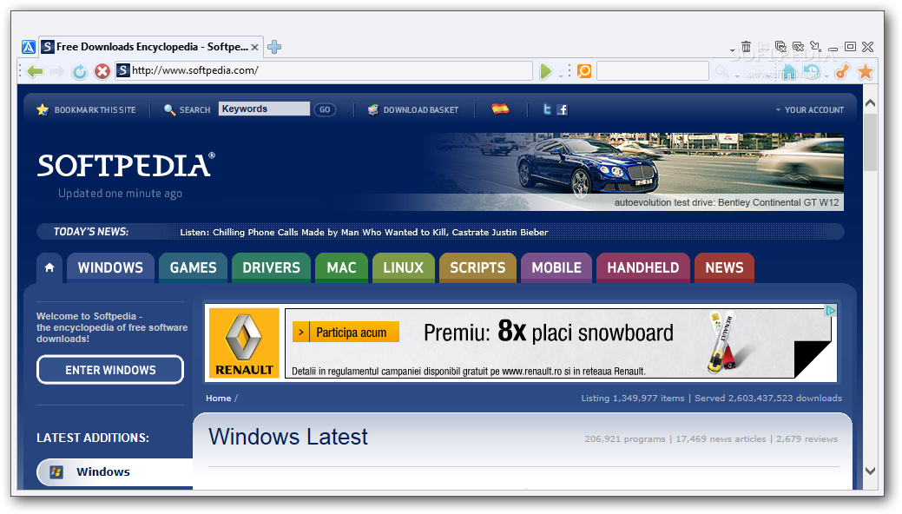
Task: Open the DOWNLOAD BASKET link
Action: (413, 110)
